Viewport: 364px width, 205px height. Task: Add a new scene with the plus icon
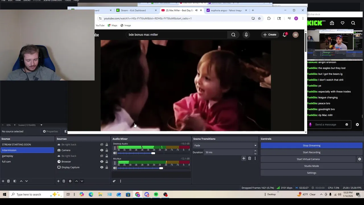click(x=3, y=181)
